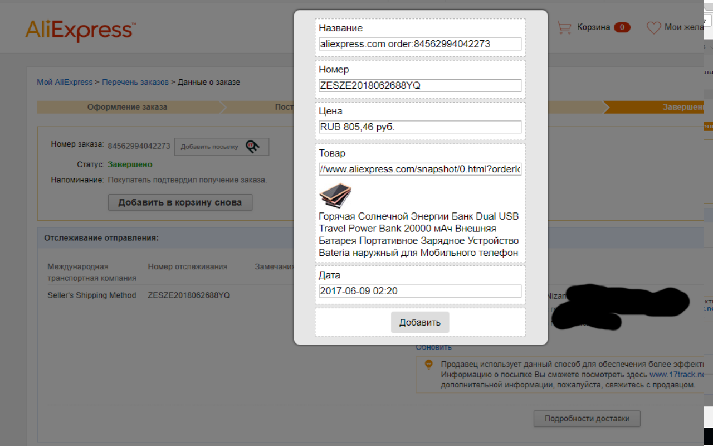Click Seller's Shipping Method text

pyautogui.click(x=92, y=295)
